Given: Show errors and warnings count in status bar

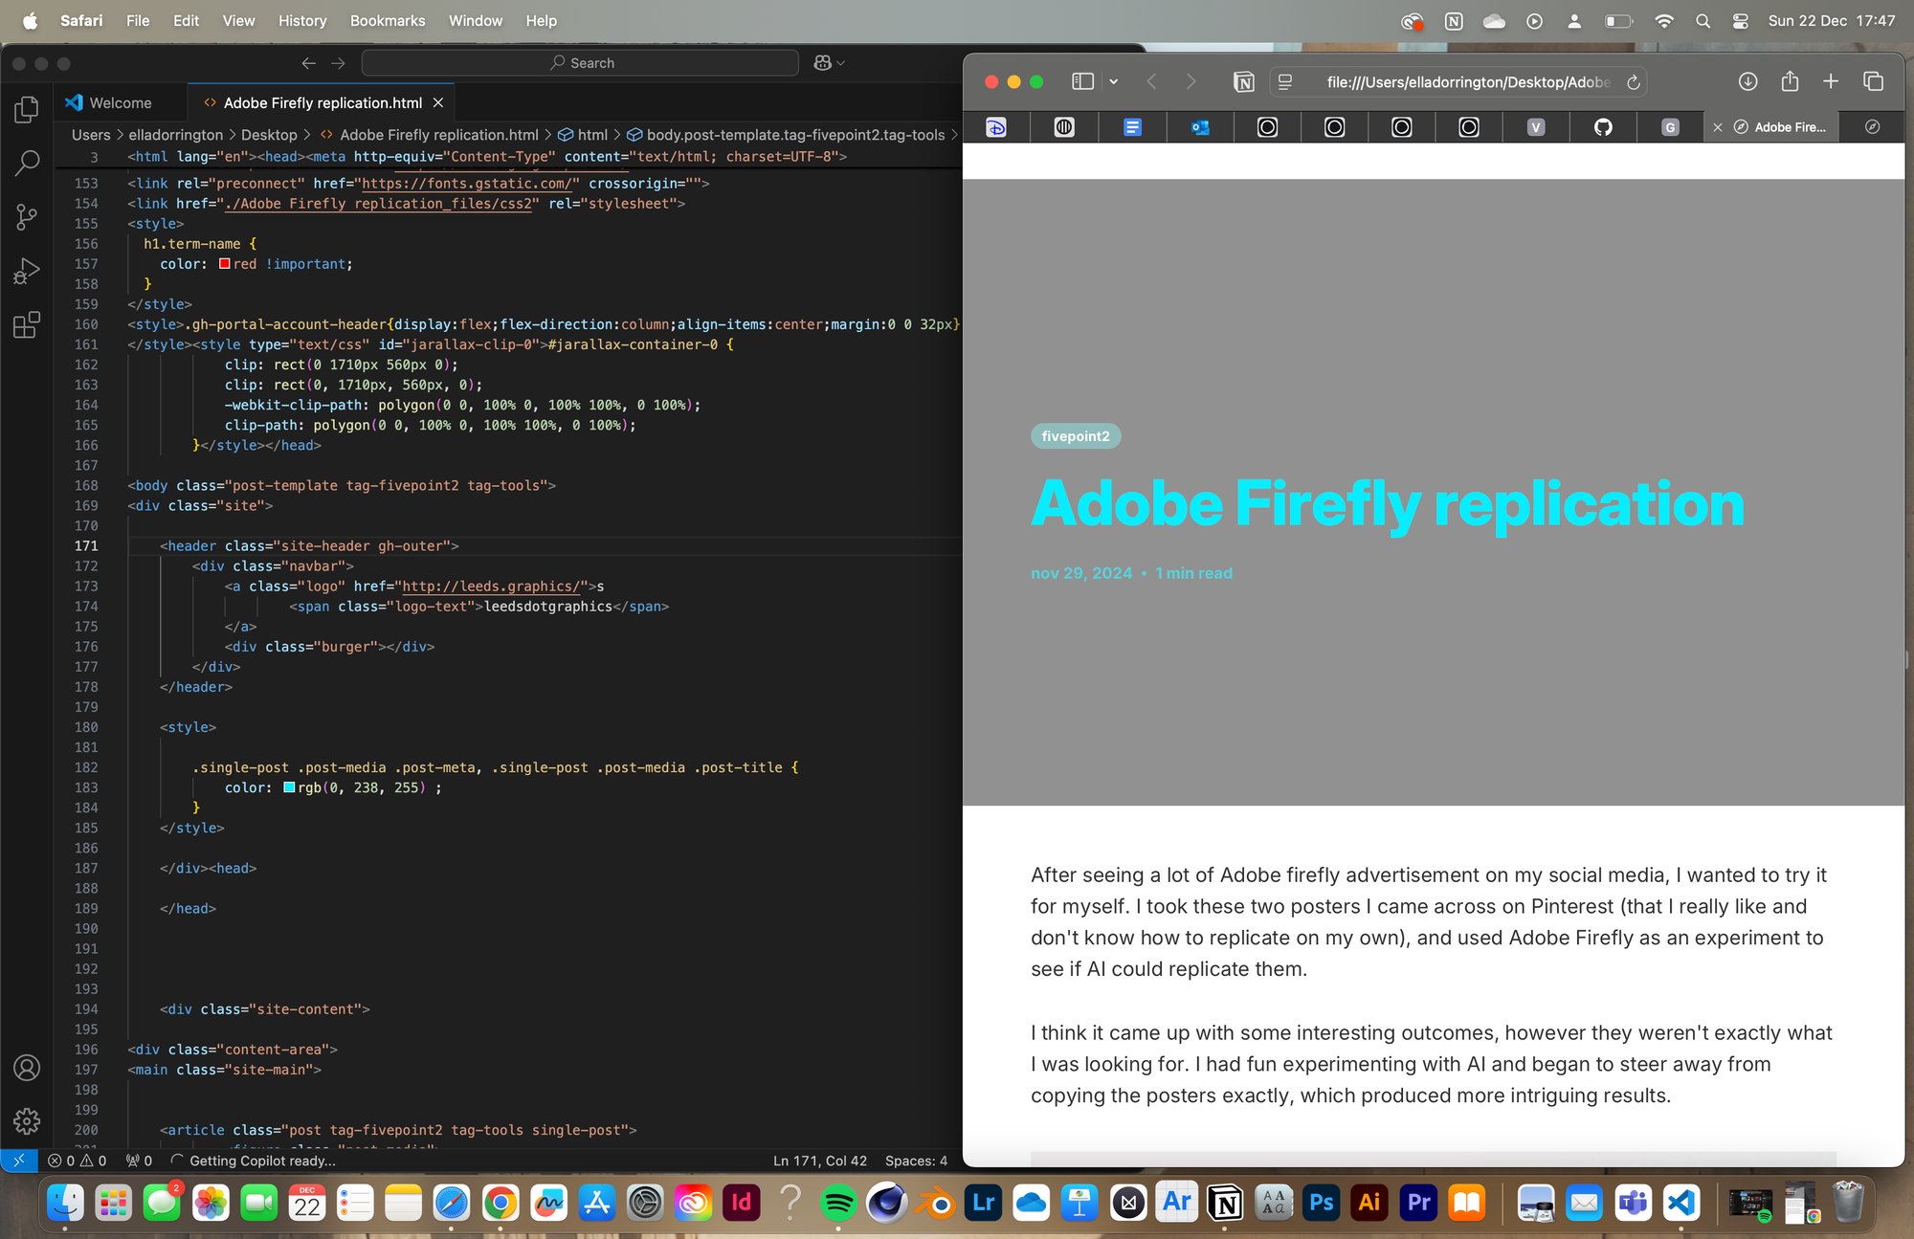Looking at the screenshot, I should (x=78, y=1161).
